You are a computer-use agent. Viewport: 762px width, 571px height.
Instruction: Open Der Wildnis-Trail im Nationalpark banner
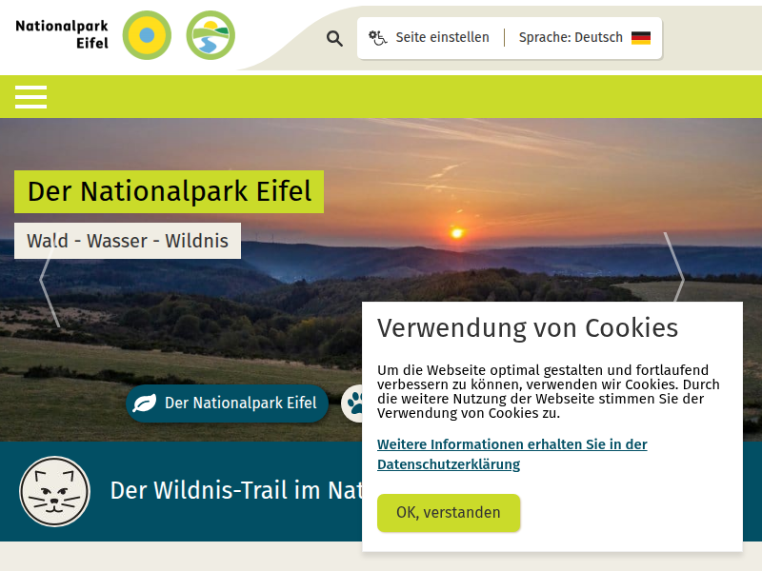tap(238, 491)
